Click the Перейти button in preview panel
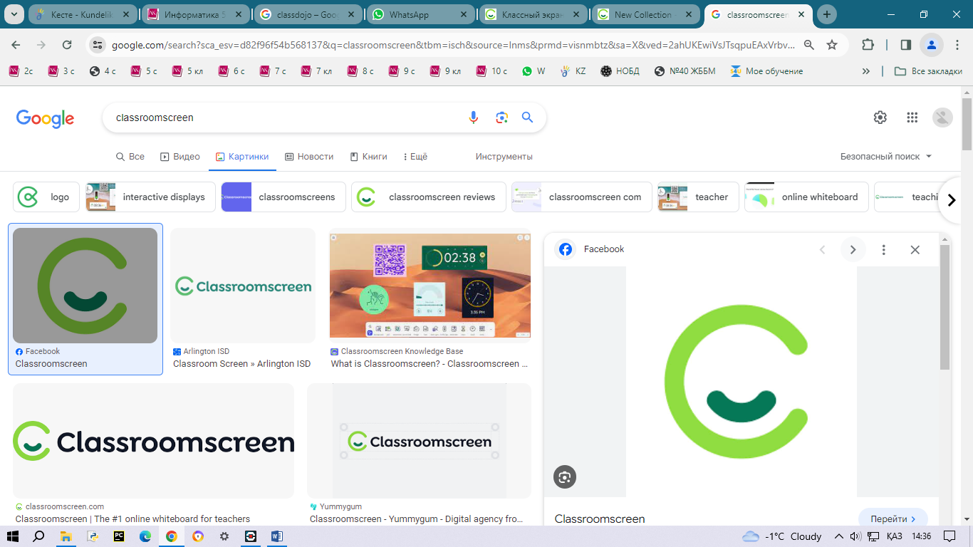This screenshot has width=973, height=547. 893,519
